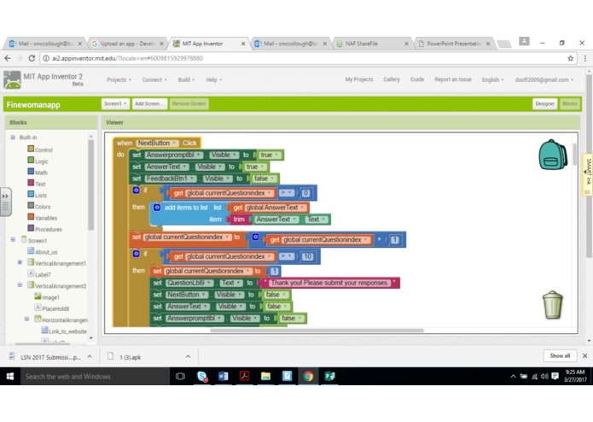Collapse the Screen1 tree node
This screenshot has height=422, width=593.
click(x=13, y=239)
